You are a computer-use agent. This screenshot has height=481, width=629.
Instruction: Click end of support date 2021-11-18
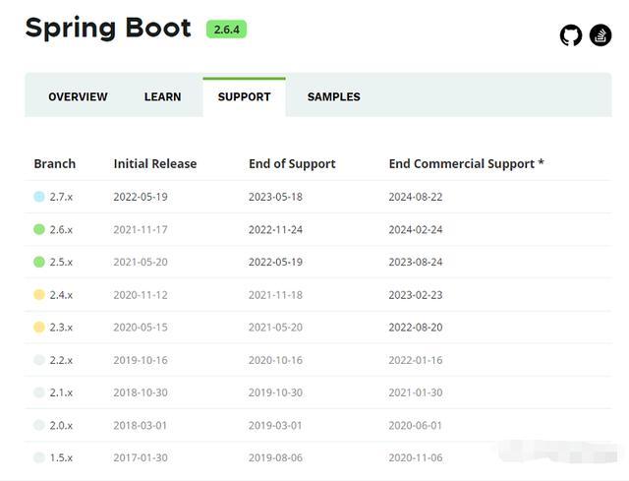pyautogui.click(x=275, y=295)
